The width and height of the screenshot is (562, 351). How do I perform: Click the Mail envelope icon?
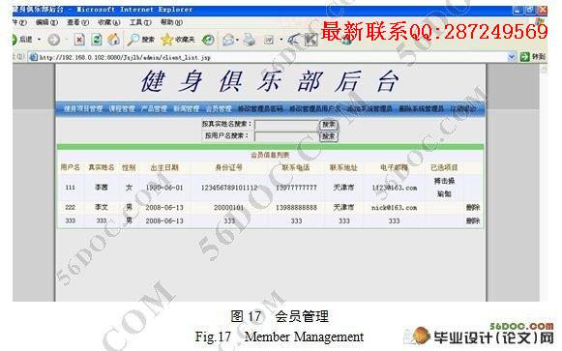pos(228,40)
